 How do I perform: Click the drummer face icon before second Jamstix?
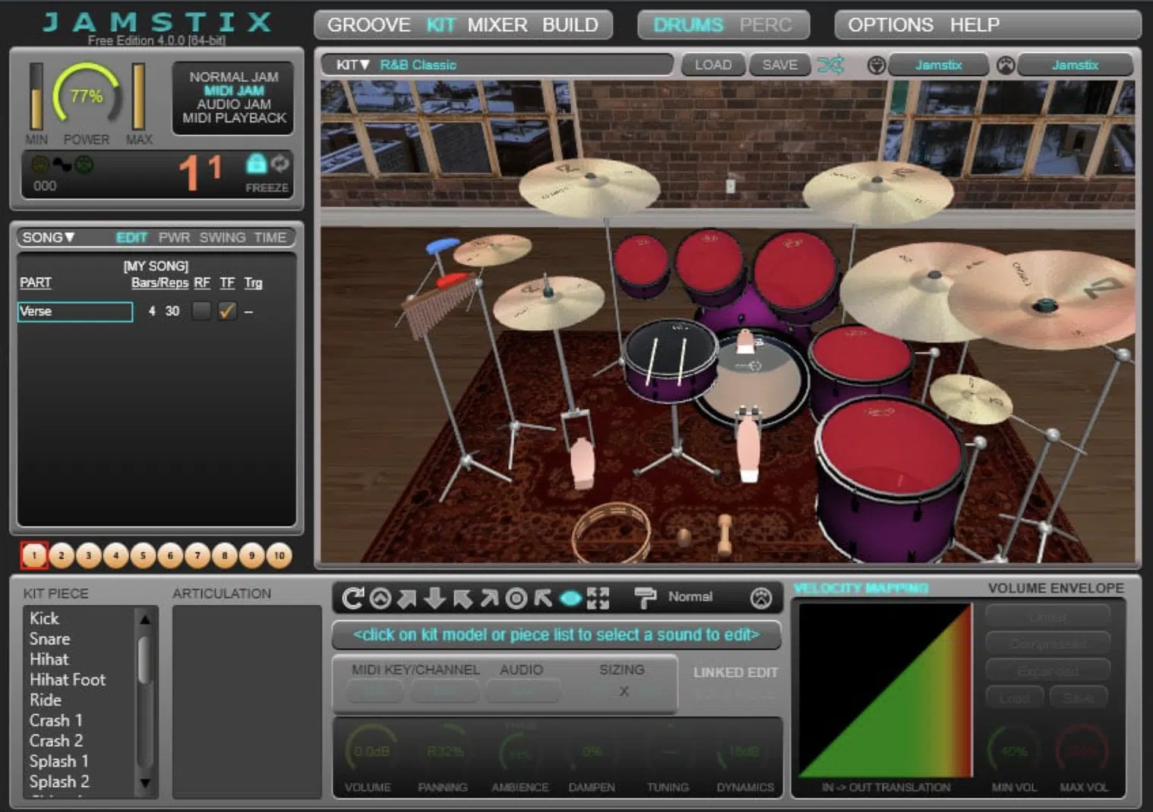1006,65
